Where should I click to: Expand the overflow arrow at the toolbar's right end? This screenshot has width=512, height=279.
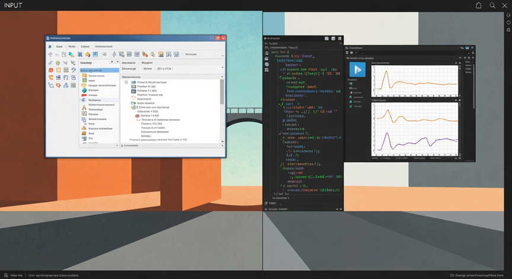223,56
